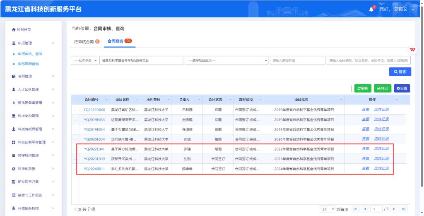Screen dimensions: 424x216
Task: Expand the 人才团队管理 menu
Action: pyautogui.click(x=33, y=90)
